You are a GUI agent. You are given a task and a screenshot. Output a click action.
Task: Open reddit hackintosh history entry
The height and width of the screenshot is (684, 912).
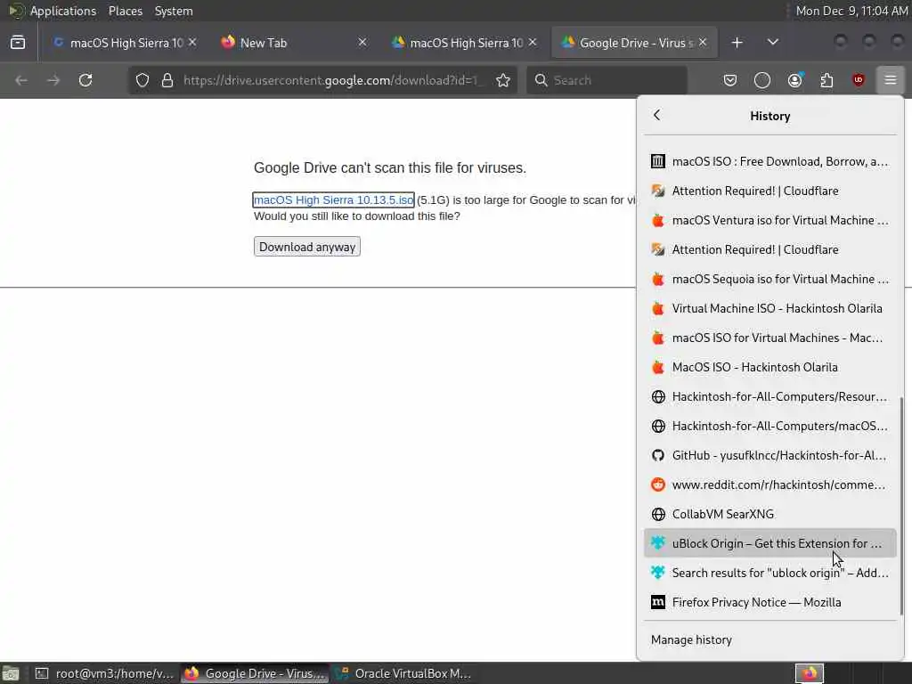click(x=770, y=484)
